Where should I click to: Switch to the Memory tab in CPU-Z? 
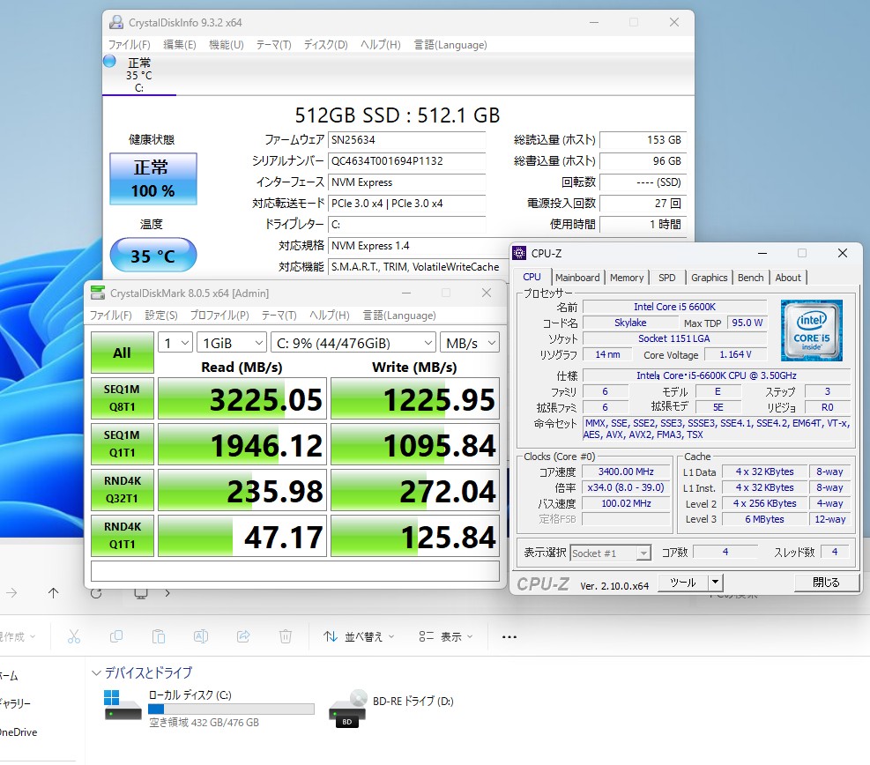(627, 278)
